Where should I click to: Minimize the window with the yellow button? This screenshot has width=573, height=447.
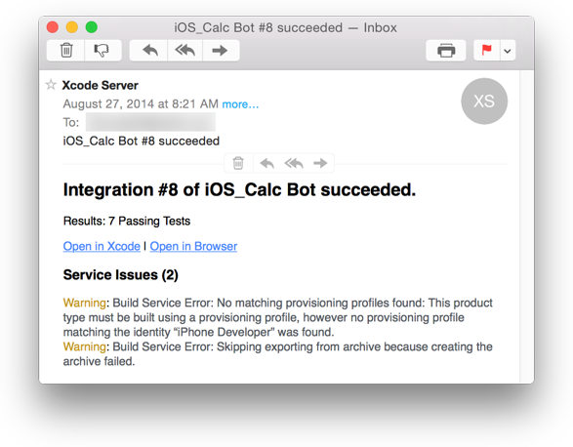(72, 27)
